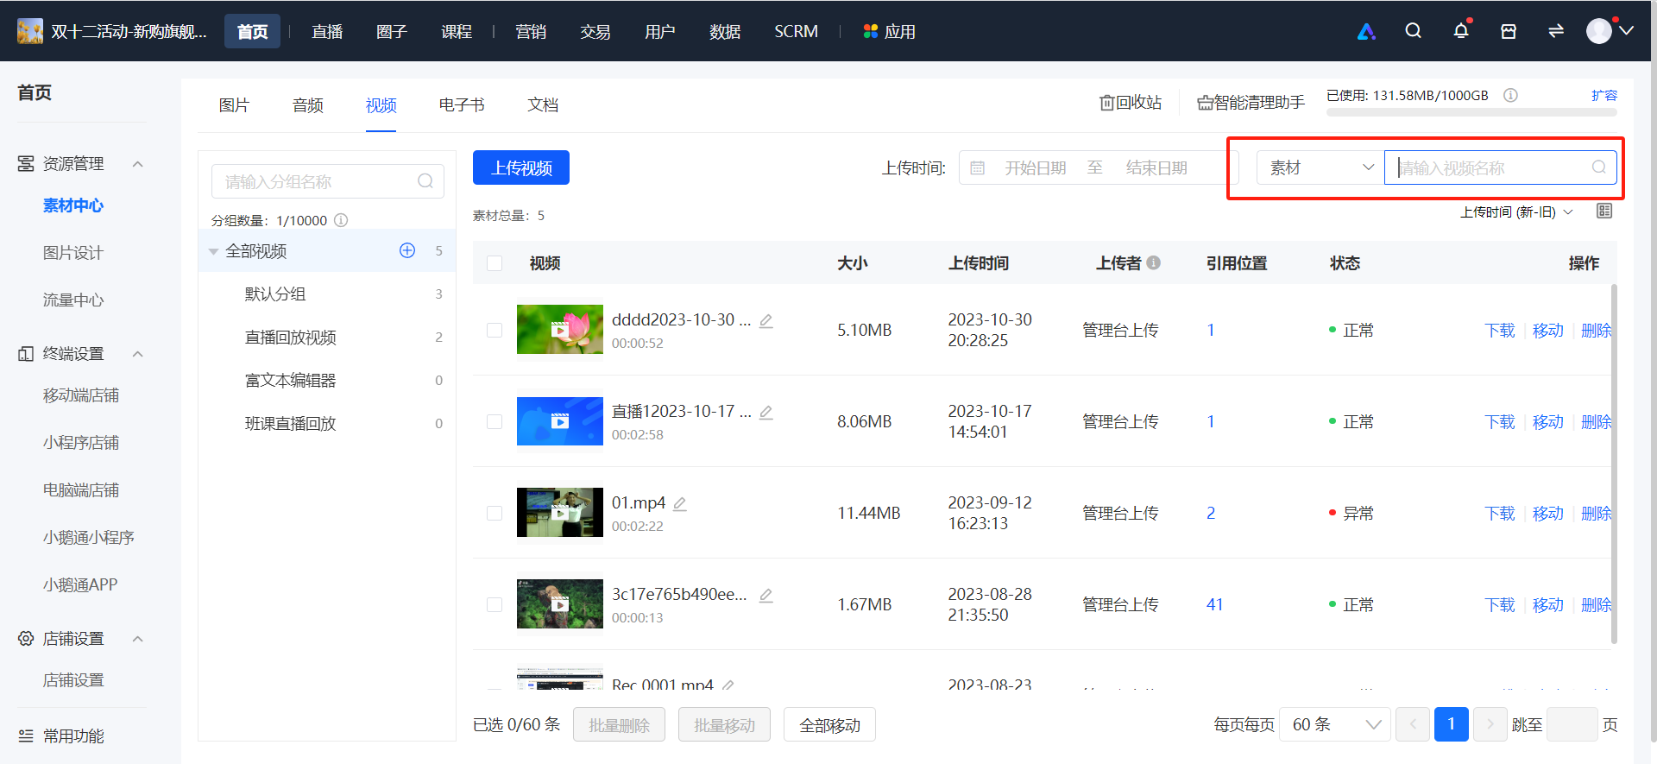Screen dimensions: 1657x764
Task: Open the 回收站 recycle bin
Action: [x=1131, y=103]
